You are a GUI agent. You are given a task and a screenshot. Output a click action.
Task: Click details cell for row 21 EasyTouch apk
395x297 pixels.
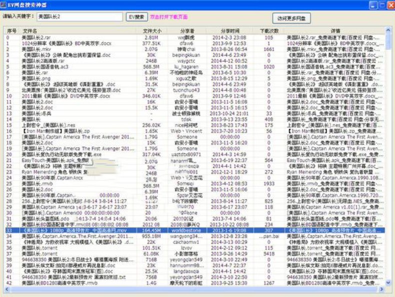click(x=334, y=160)
